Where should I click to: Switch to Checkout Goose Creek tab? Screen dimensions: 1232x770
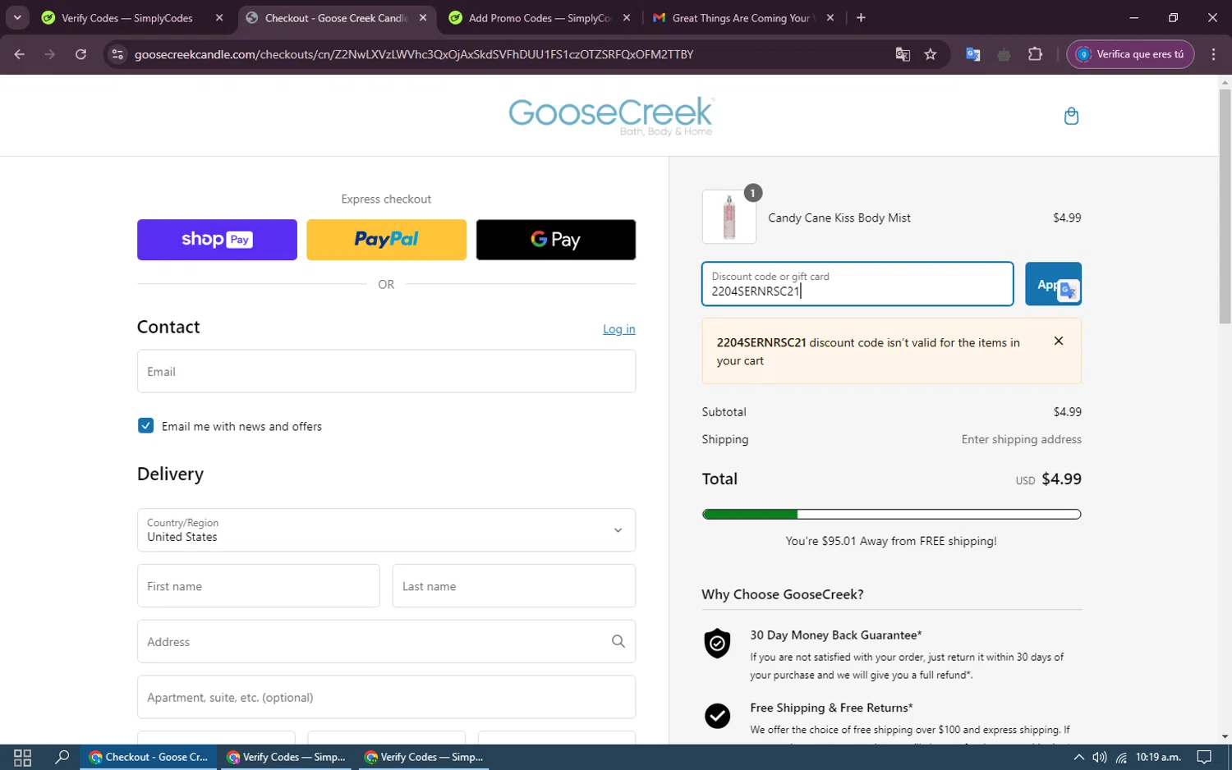coord(337,17)
